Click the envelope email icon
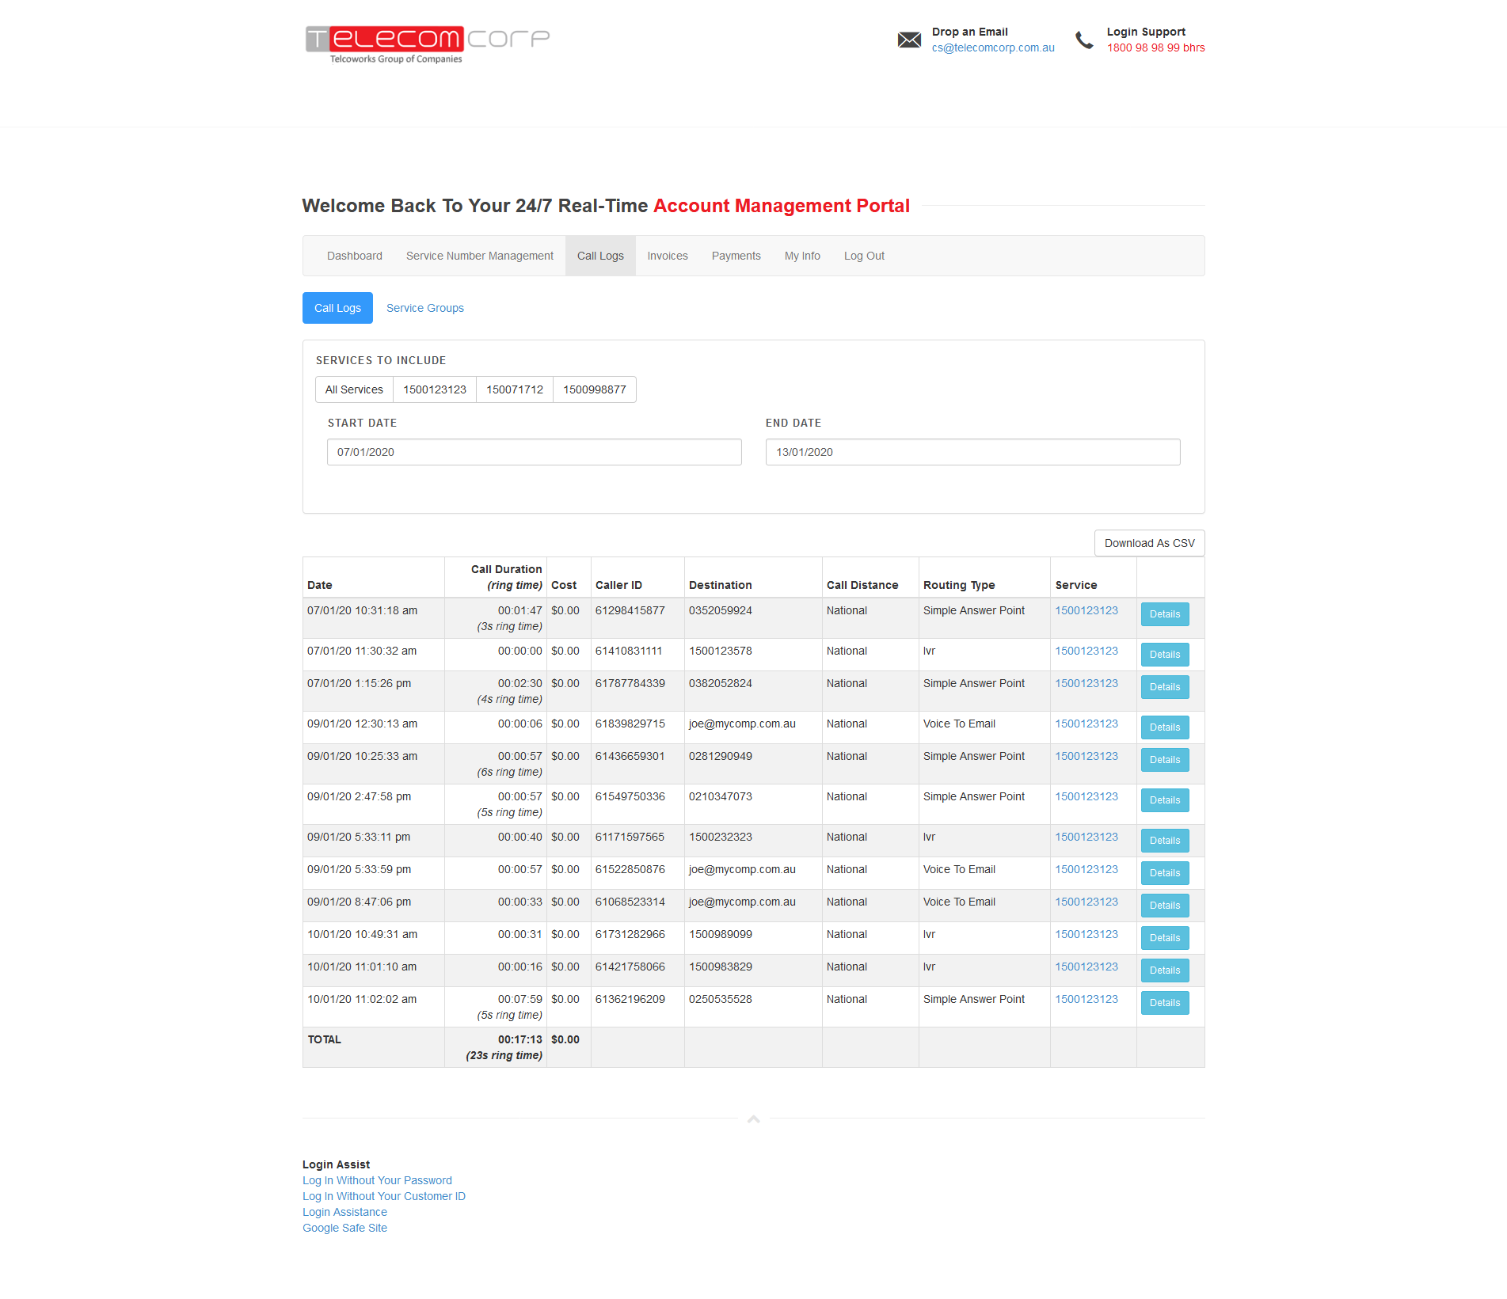The width and height of the screenshot is (1507, 1299). (x=909, y=40)
